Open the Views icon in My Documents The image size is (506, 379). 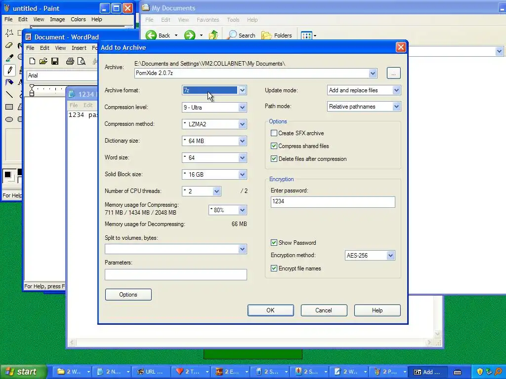[306, 36]
